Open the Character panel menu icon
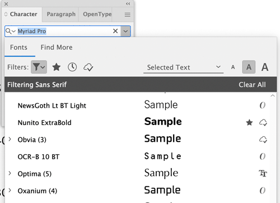 128,15
